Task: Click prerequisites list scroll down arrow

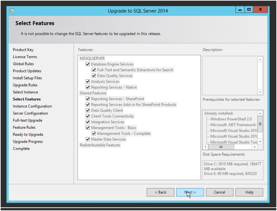Action: tap(260, 141)
